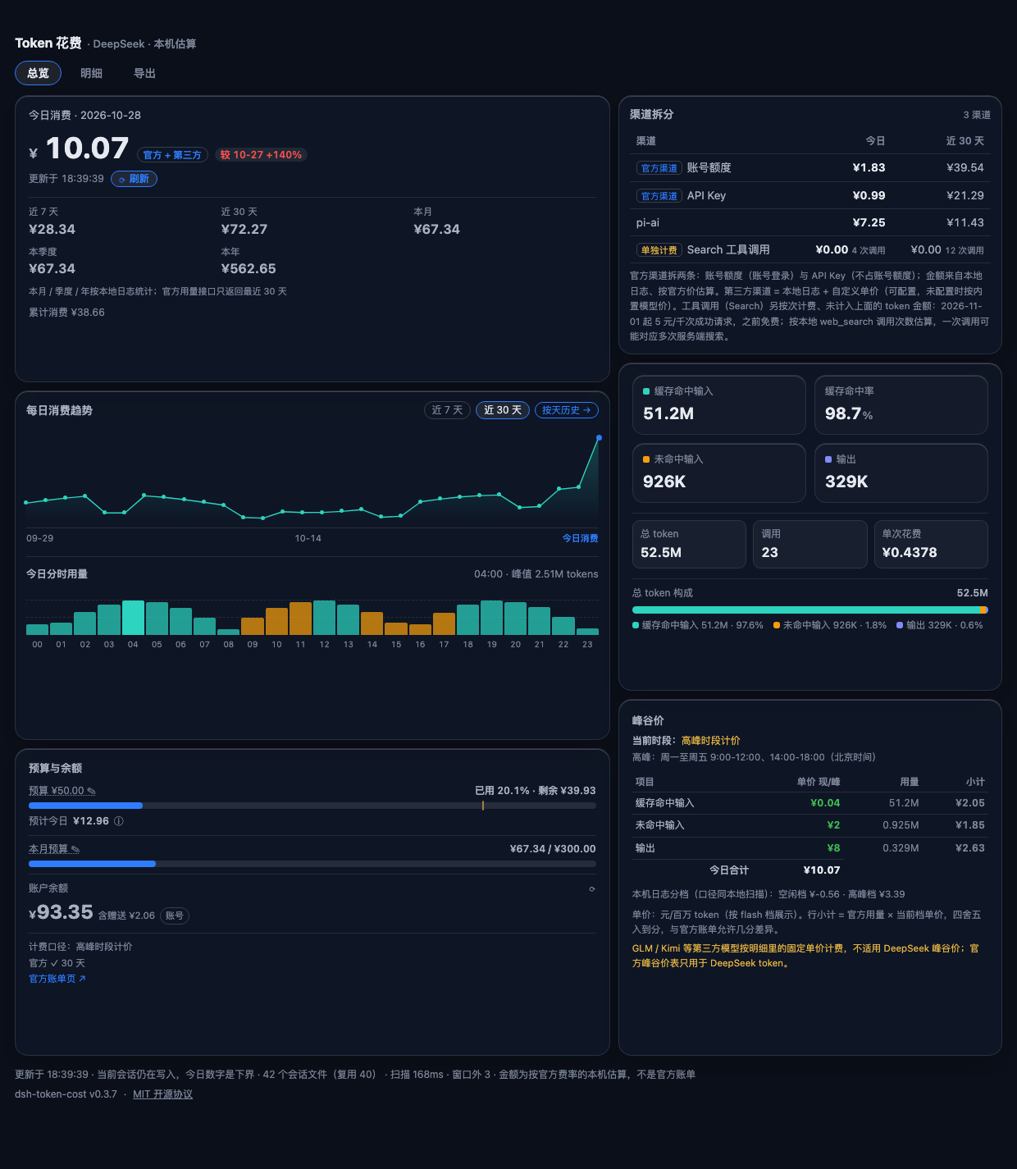1017x1169 pixels.
Task: Click ¥0.04 price in 峰谷价 table
Action: pos(825,803)
